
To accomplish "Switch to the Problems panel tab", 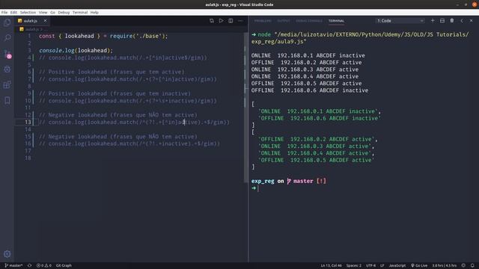I will click(x=263, y=21).
